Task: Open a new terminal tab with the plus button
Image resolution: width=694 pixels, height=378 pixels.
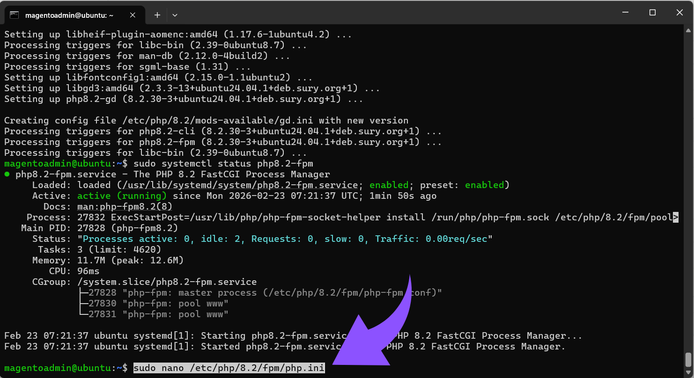Action: pyautogui.click(x=157, y=15)
